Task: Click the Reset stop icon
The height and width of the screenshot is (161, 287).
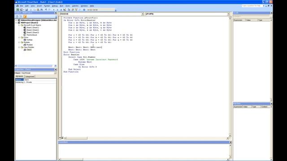Action: 61,10
